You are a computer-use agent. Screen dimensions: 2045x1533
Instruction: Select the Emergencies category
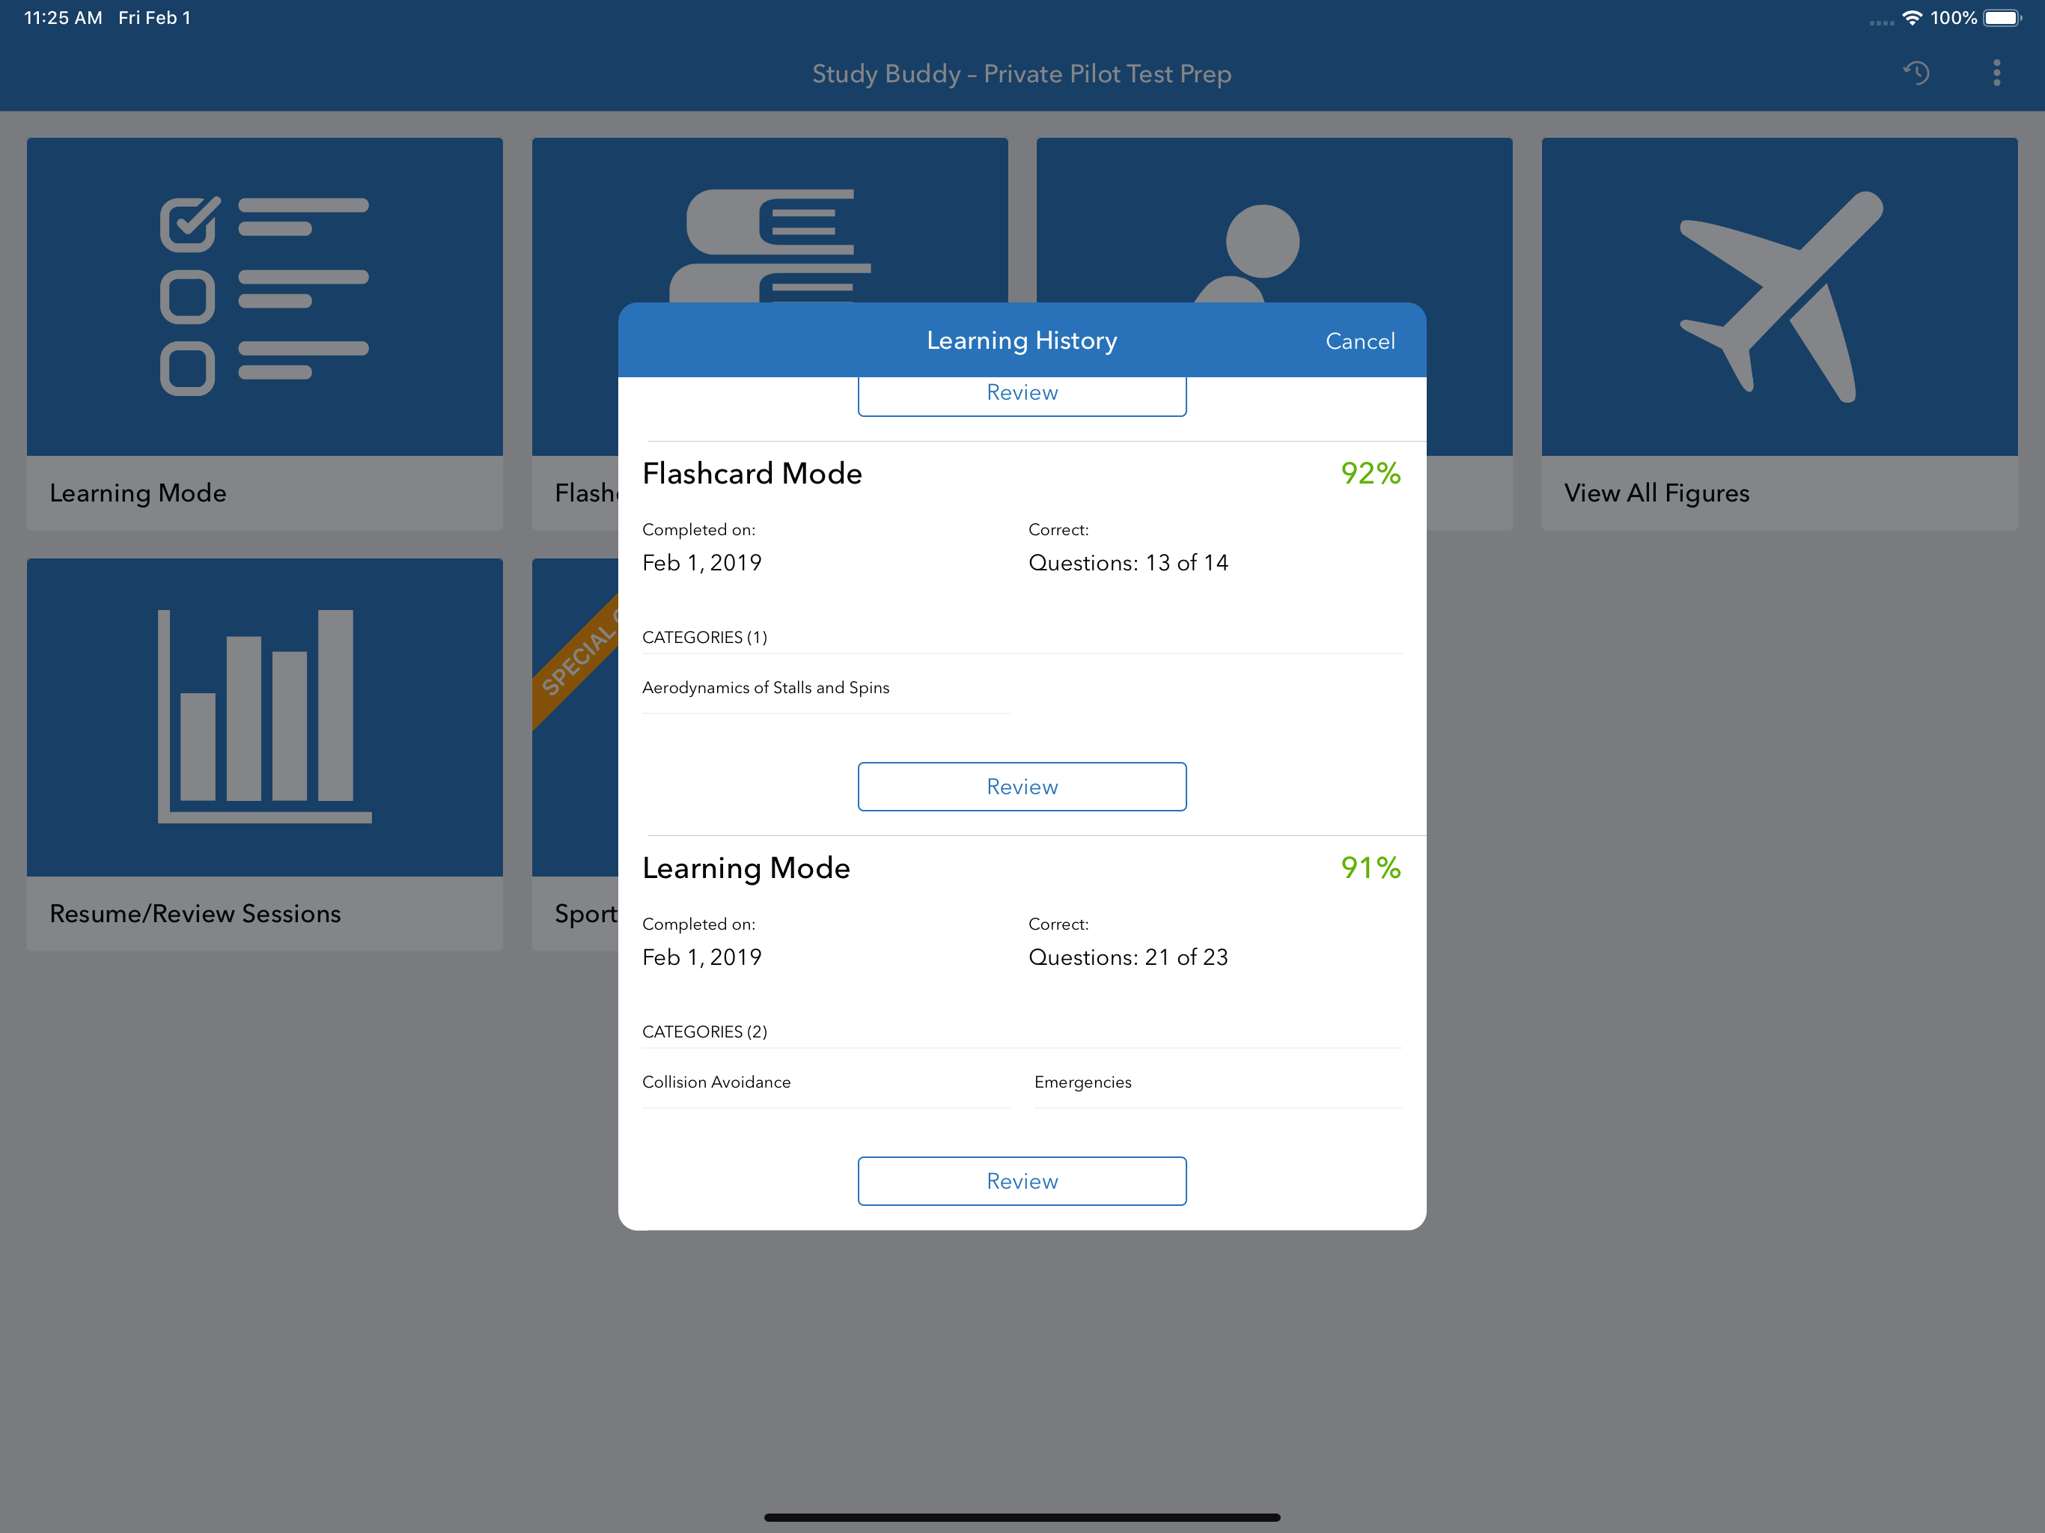pos(1082,1082)
